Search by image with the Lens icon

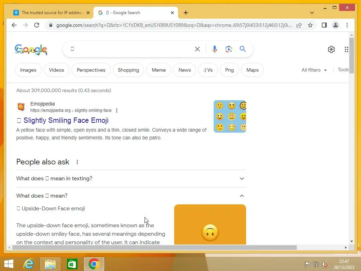228,49
